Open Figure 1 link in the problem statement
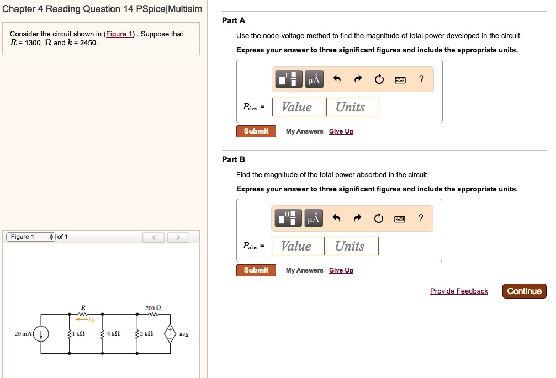Image resolution: width=556 pixels, height=378 pixels. tap(119, 34)
